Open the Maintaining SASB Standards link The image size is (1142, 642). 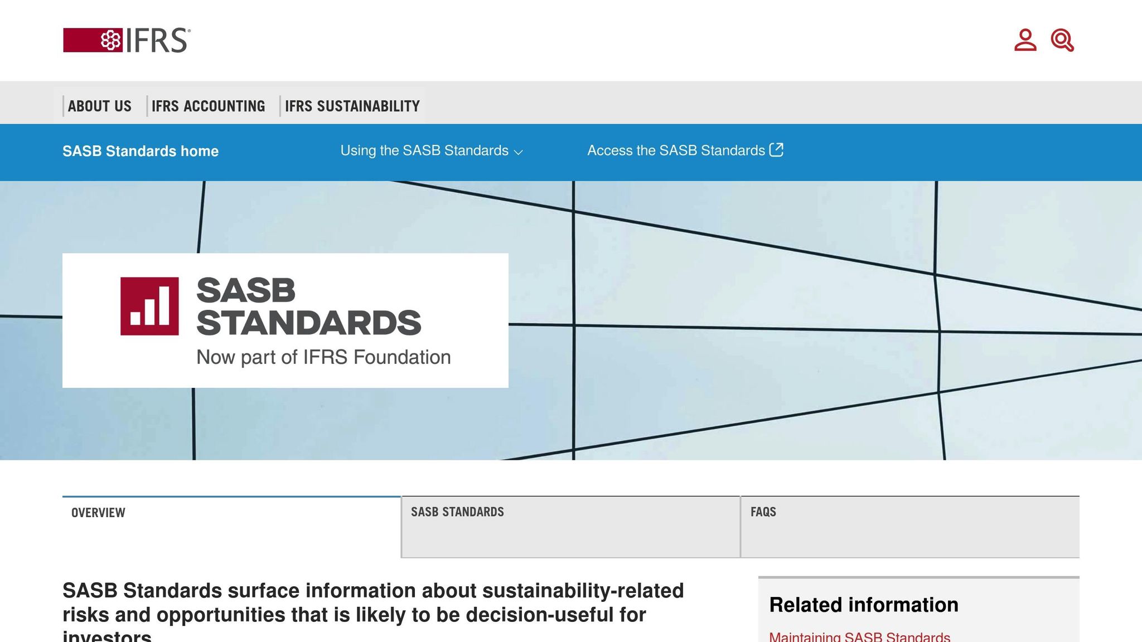pos(859,636)
